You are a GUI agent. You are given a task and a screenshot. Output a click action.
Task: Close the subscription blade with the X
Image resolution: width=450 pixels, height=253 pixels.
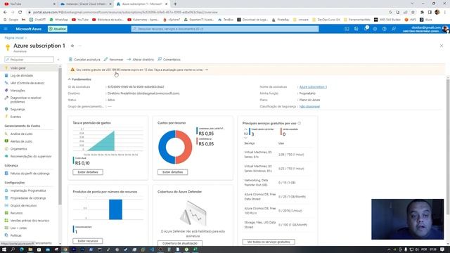tap(442, 46)
